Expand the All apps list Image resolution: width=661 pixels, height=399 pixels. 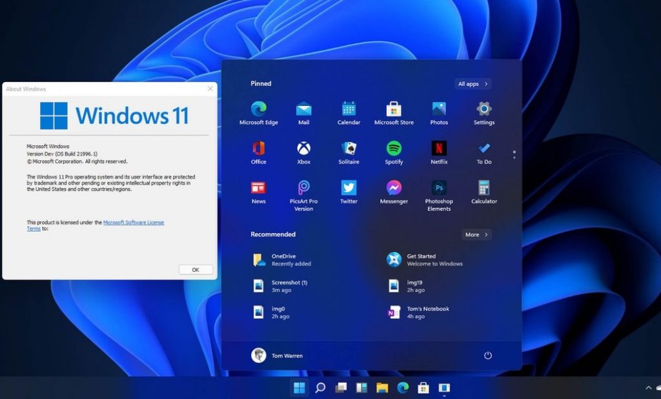point(473,84)
